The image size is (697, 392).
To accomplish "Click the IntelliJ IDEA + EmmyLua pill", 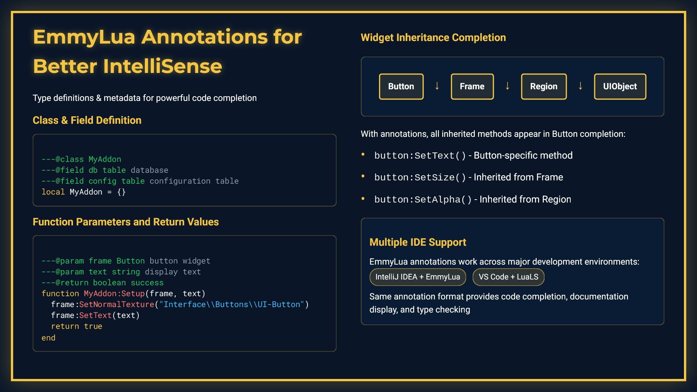I will pyautogui.click(x=417, y=277).
